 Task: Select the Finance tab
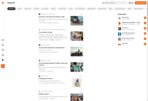[x=53, y=9]
